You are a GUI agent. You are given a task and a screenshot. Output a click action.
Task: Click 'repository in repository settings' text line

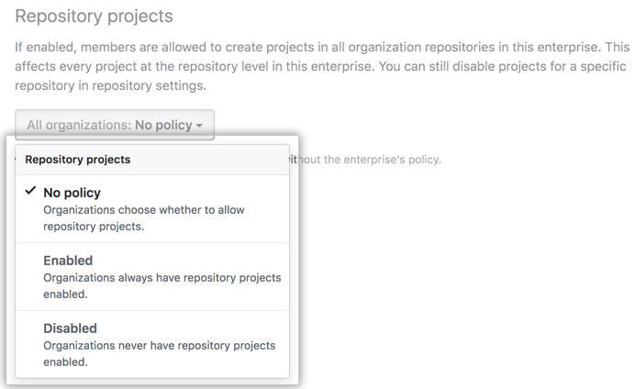(110, 87)
